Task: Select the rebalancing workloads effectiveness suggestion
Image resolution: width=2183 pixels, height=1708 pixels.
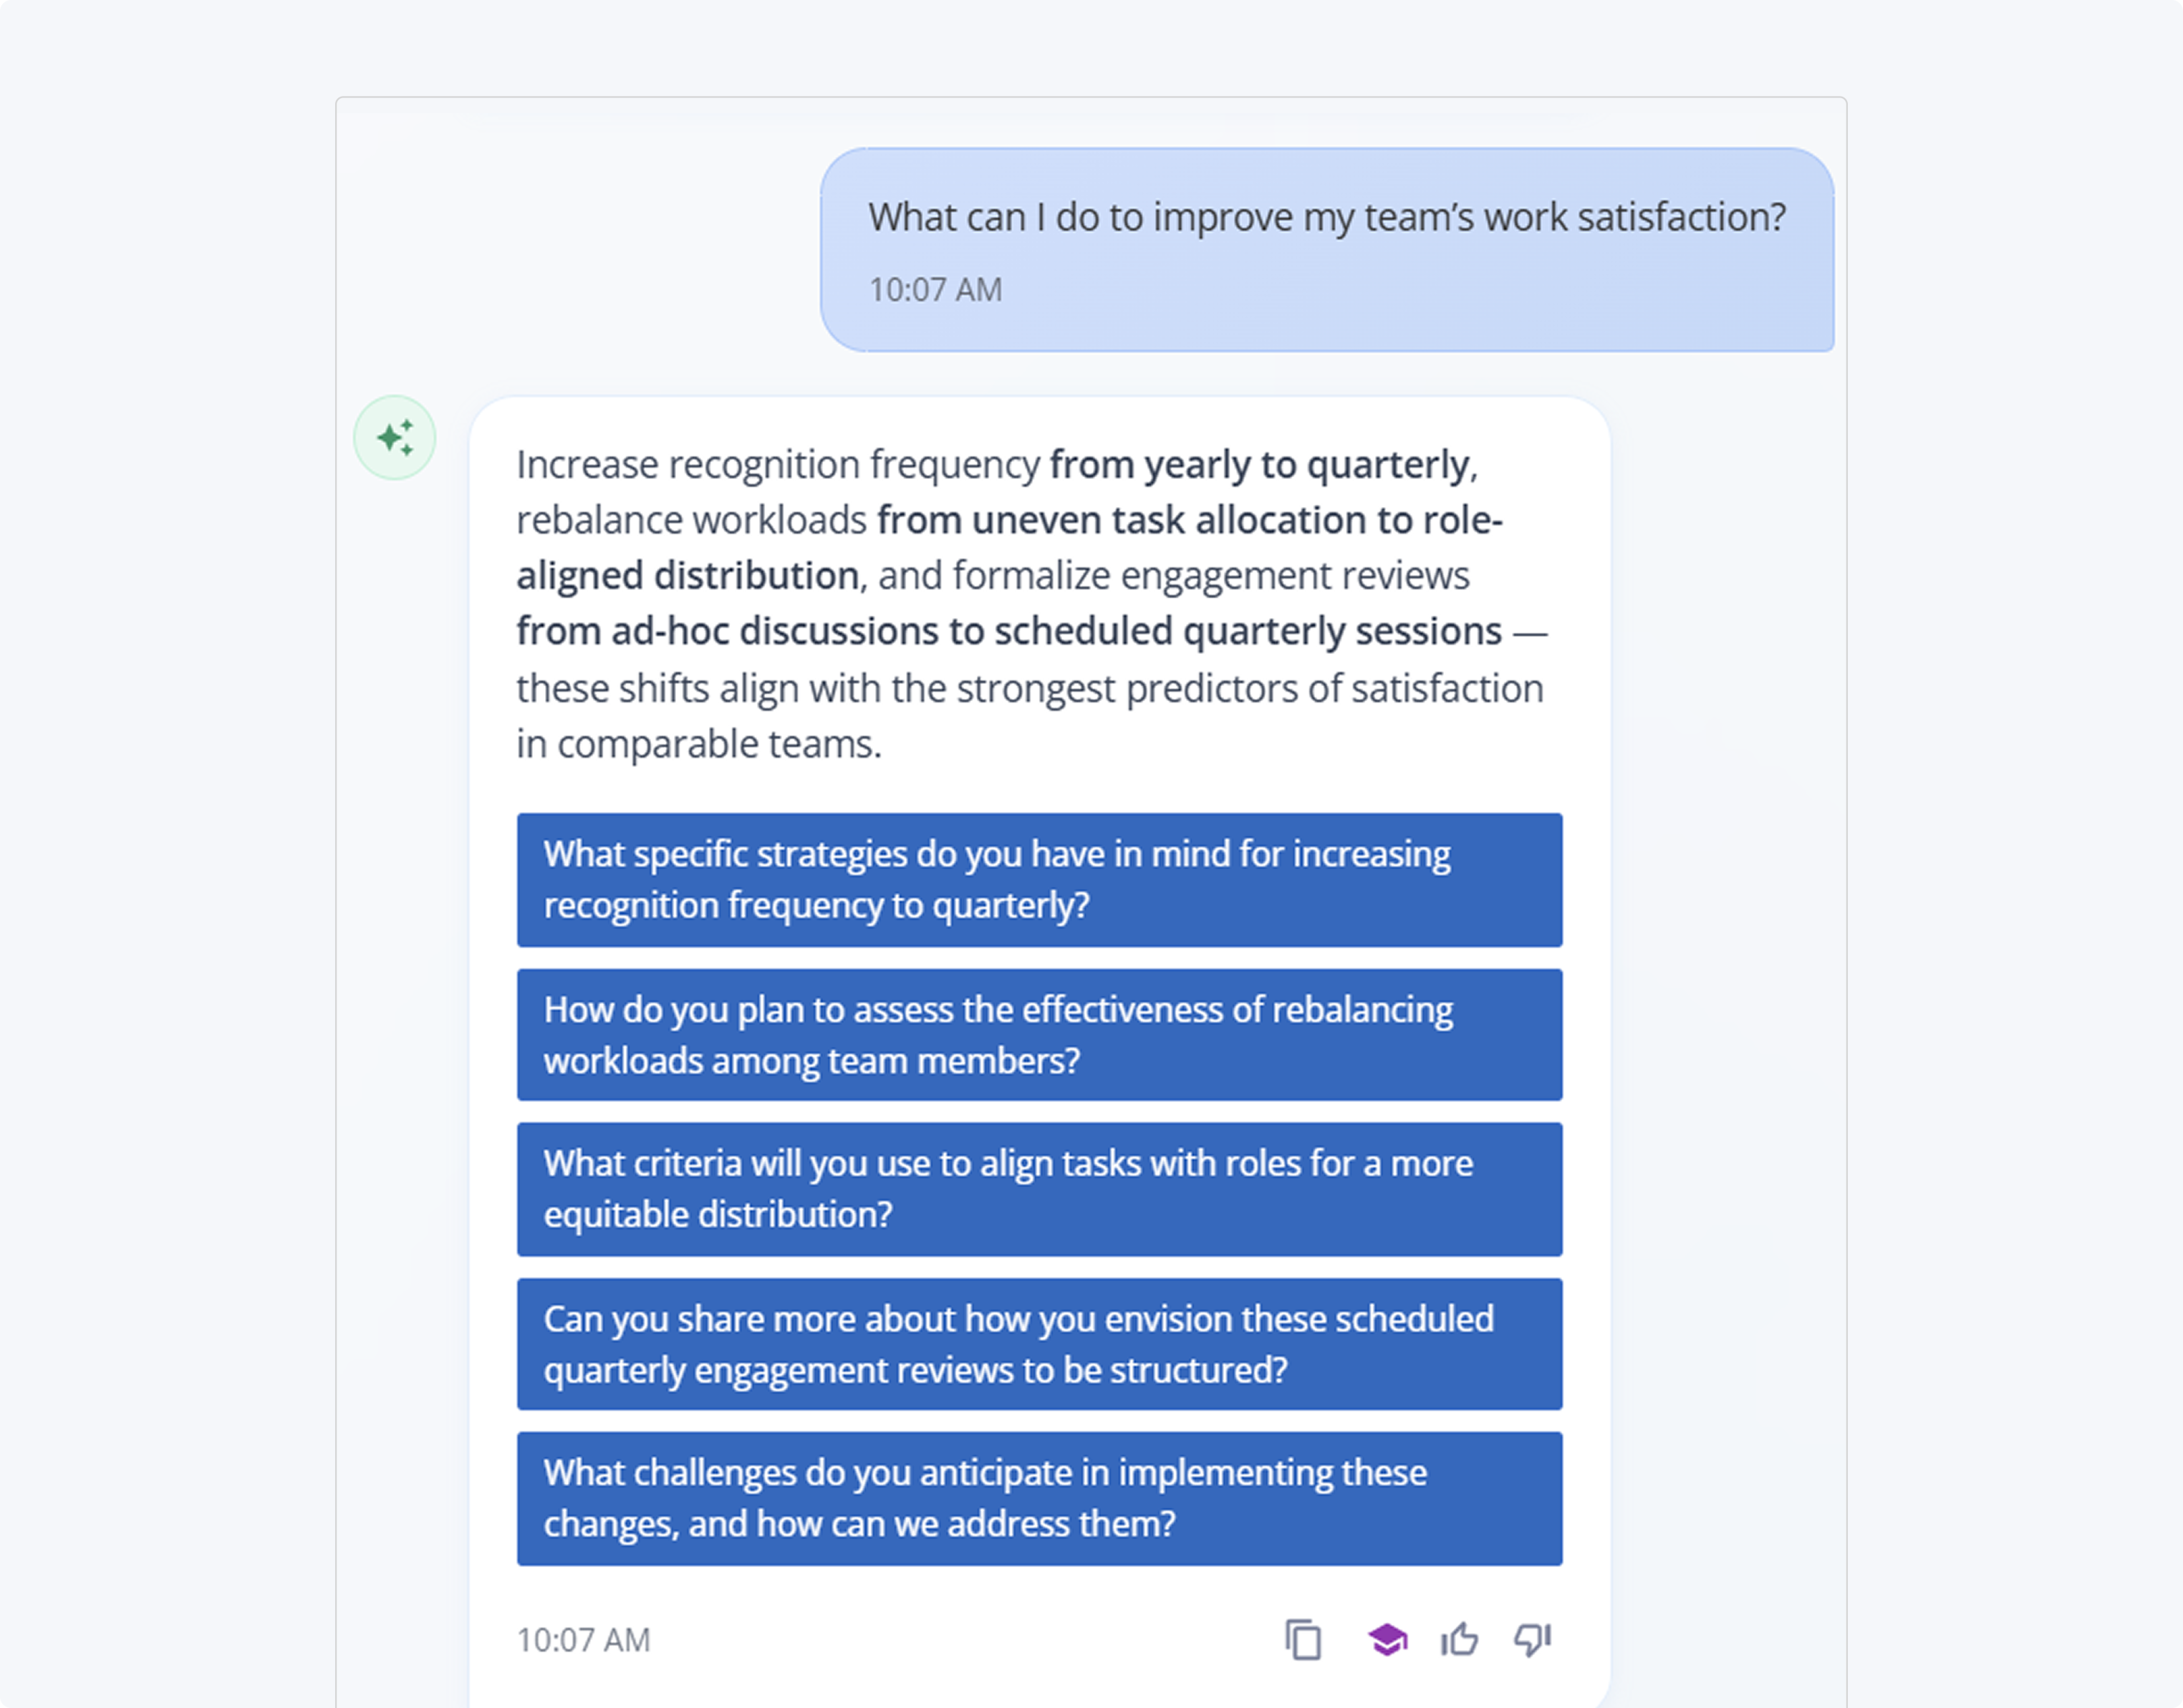Action: [x=1039, y=1035]
